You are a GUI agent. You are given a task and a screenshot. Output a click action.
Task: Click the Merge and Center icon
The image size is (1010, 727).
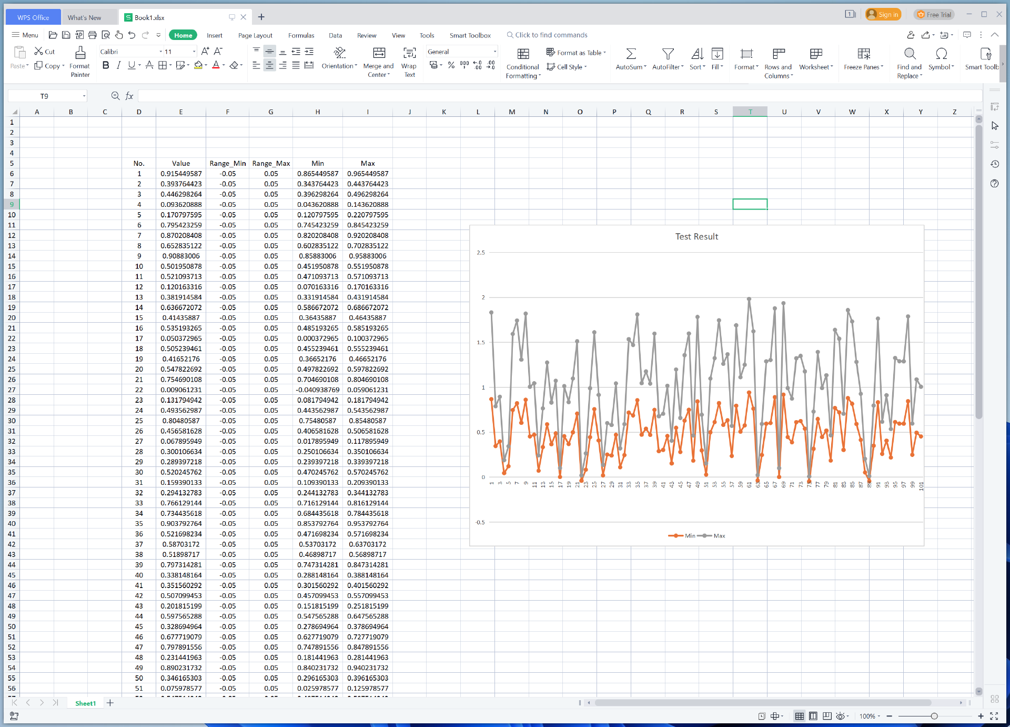pos(379,53)
